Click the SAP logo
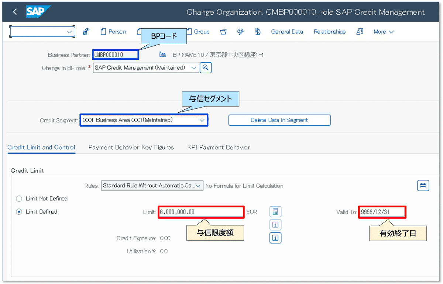Screen dimensions: 443x284 tap(38, 12)
